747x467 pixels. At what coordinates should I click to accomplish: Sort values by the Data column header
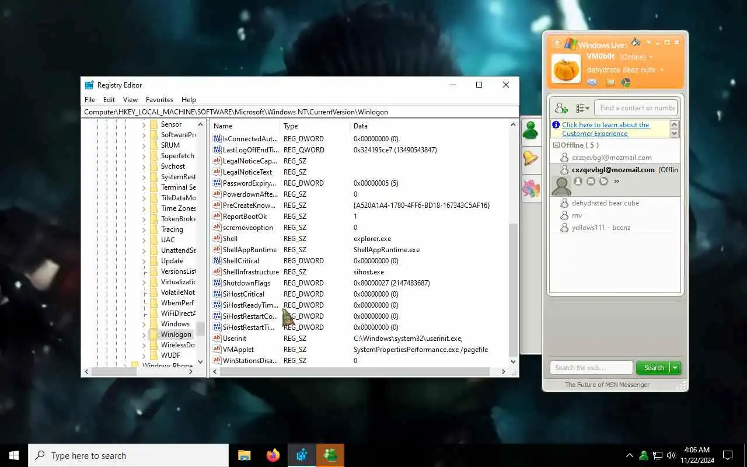coord(430,126)
